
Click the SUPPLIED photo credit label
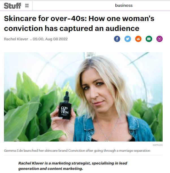[158, 145]
